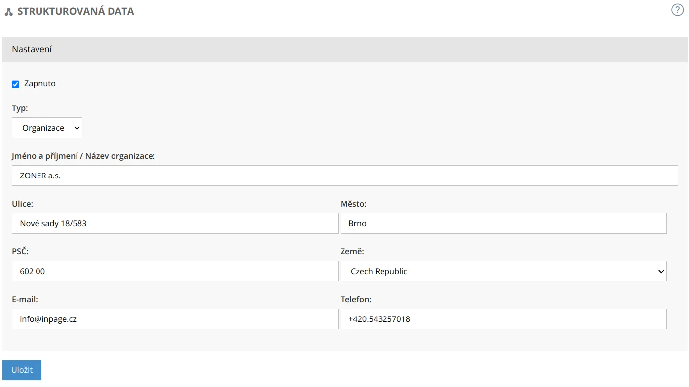Click the Nastavení section header
Screen dimensions: 689x387
pos(344,50)
